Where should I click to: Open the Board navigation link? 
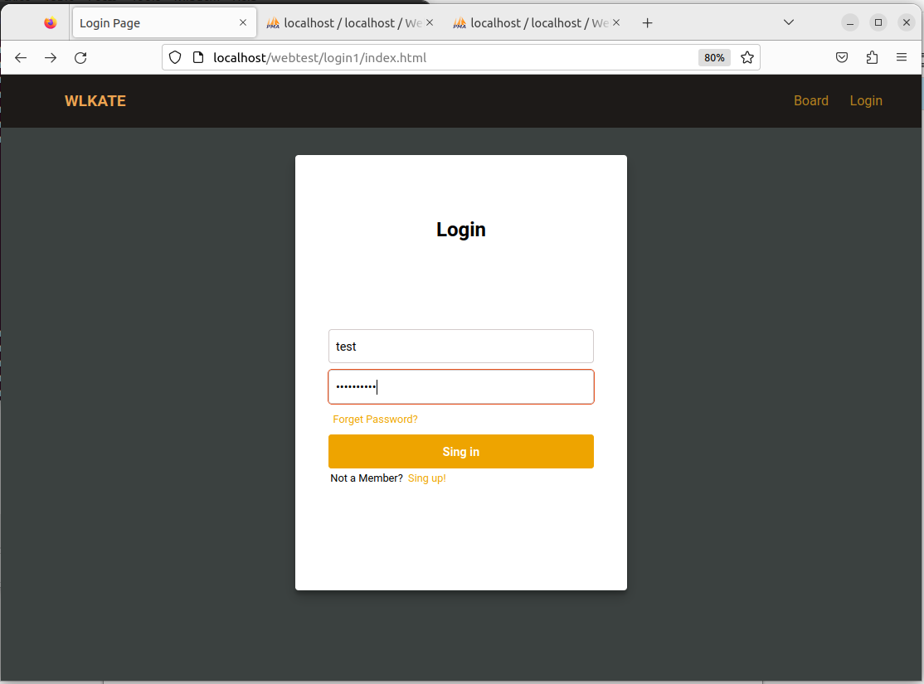(811, 101)
